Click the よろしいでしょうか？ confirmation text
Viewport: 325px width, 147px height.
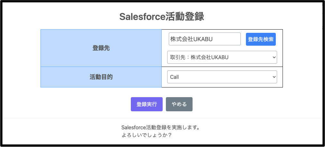coord(147,135)
